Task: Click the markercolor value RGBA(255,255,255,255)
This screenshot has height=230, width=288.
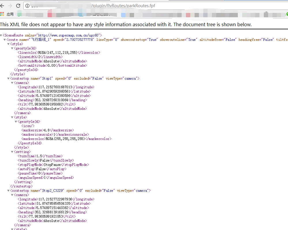Action: [65, 139]
